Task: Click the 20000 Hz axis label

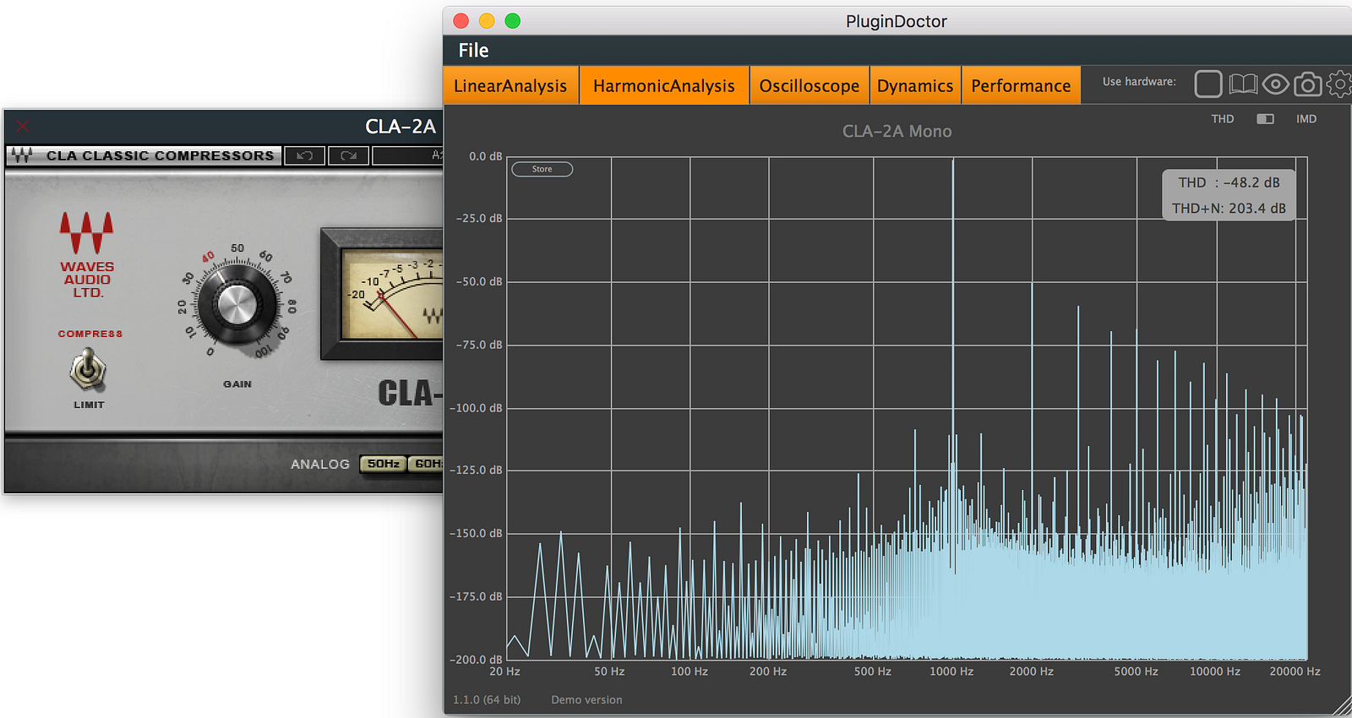Action: click(1295, 672)
